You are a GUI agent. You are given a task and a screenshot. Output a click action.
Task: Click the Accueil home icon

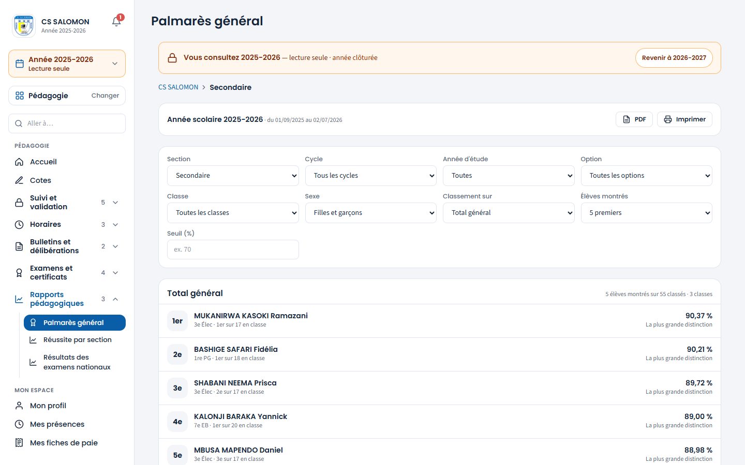(x=19, y=162)
